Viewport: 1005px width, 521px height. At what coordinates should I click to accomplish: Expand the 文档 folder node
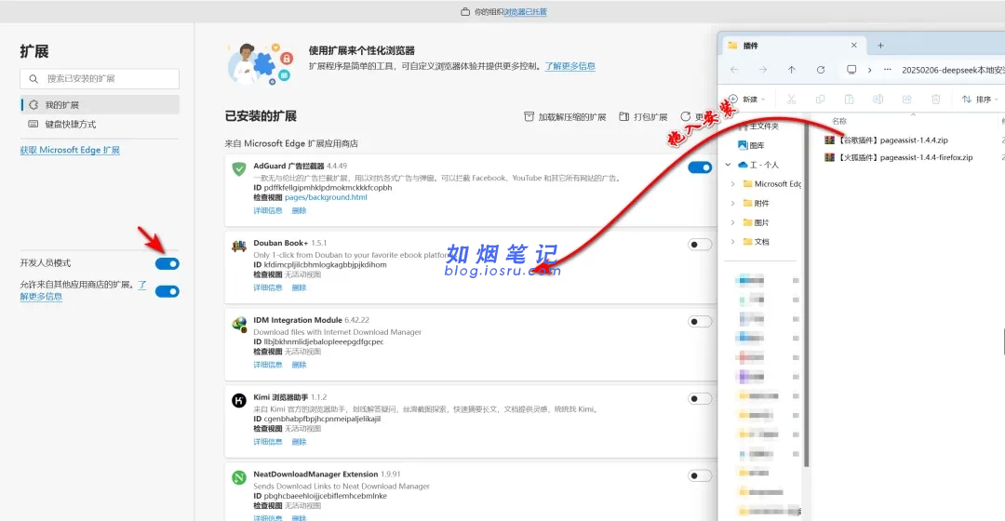(x=732, y=242)
